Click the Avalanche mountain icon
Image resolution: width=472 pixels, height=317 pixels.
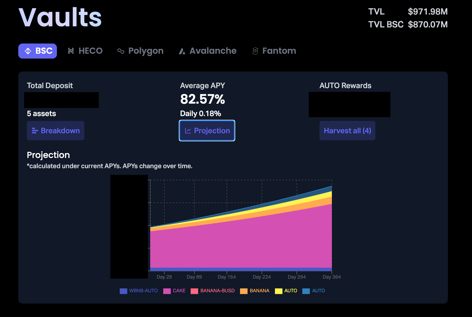[x=182, y=51]
